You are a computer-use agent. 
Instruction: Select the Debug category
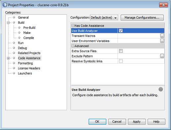[22, 48]
